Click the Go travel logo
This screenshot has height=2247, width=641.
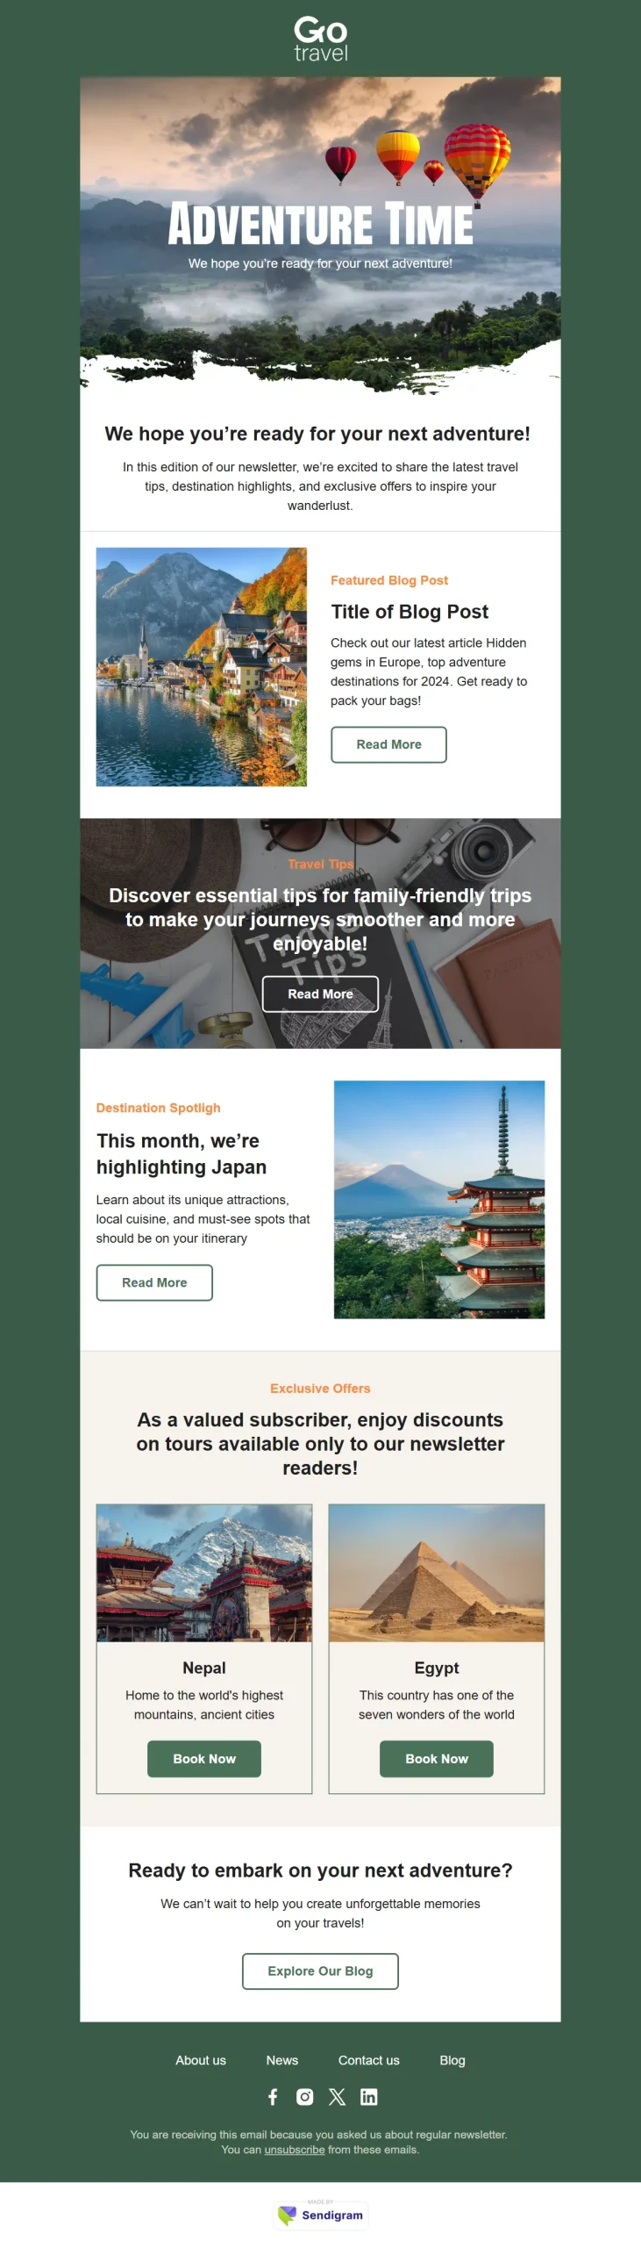coord(321,39)
